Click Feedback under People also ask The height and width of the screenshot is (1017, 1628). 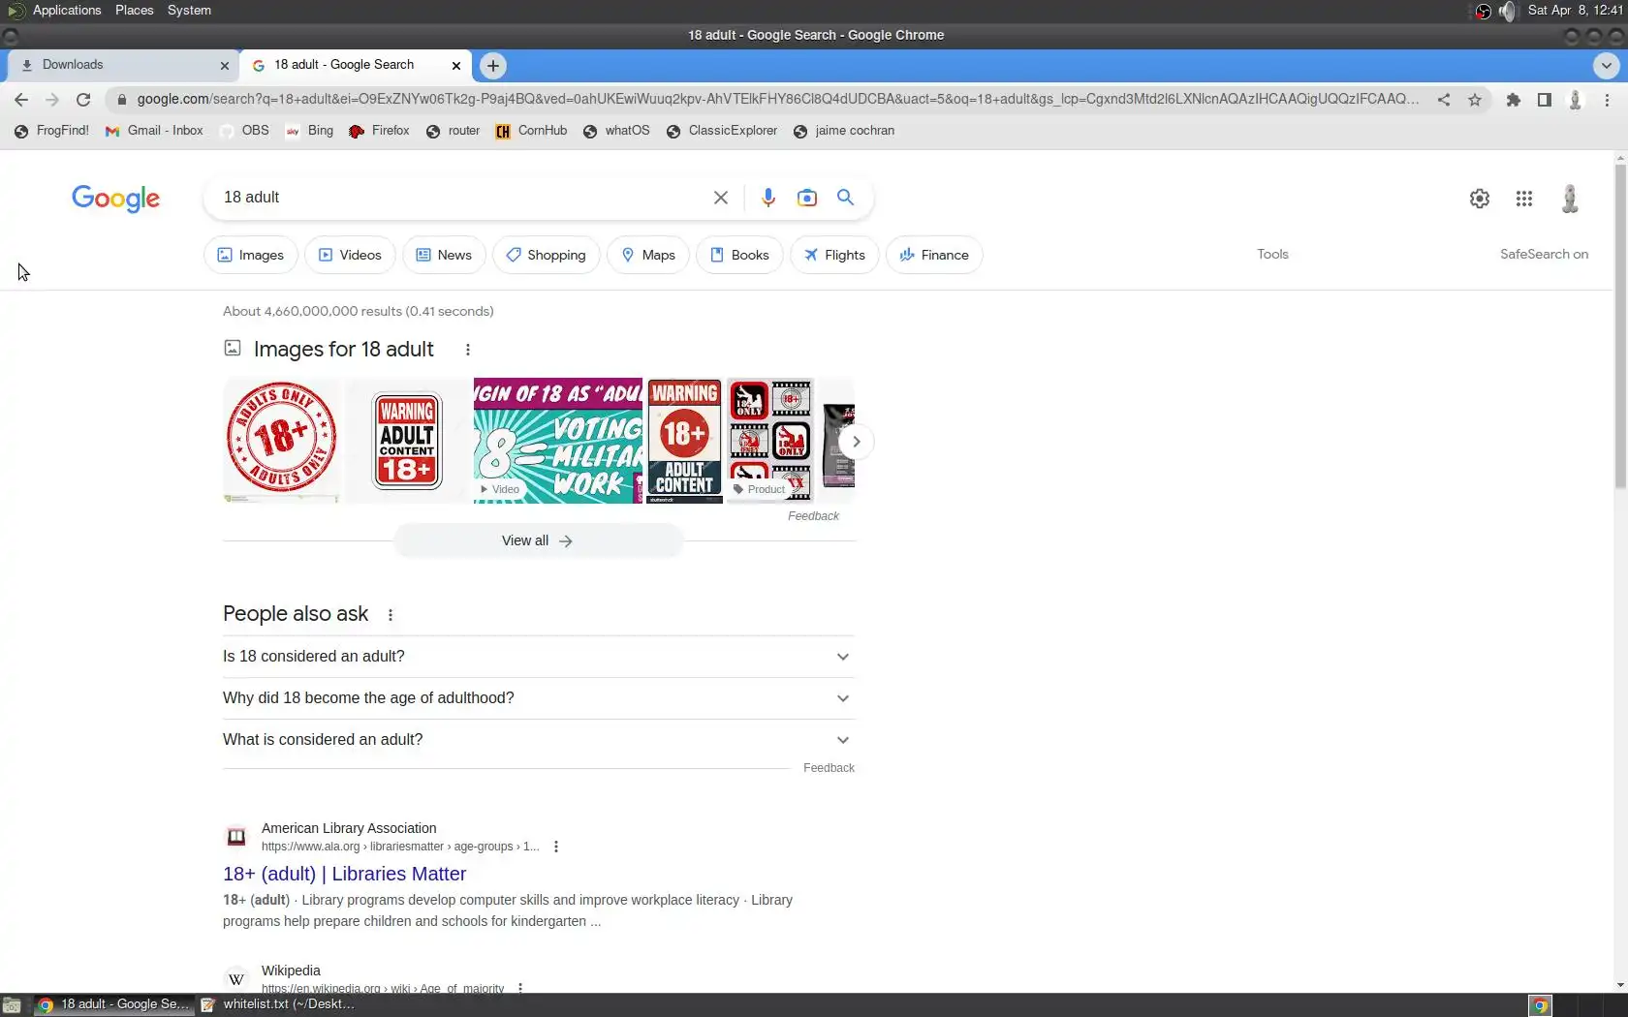tap(829, 768)
